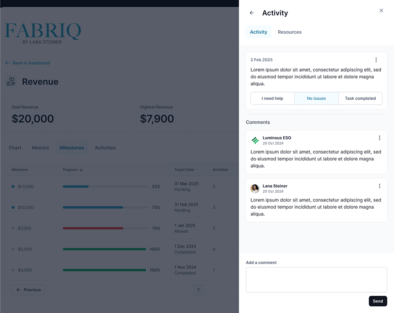This screenshot has height=313, width=395.
Task: Close the Activity side panel
Action: click(381, 11)
